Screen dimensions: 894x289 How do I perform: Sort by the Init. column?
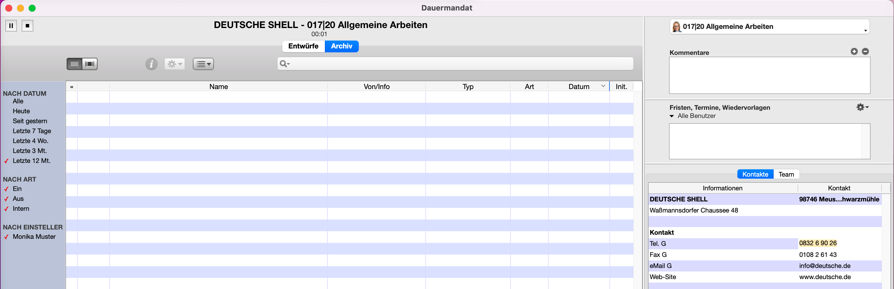pyautogui.click(x=621, y=87)
